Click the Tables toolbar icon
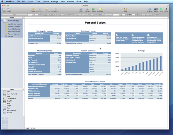 pos(33,10)
